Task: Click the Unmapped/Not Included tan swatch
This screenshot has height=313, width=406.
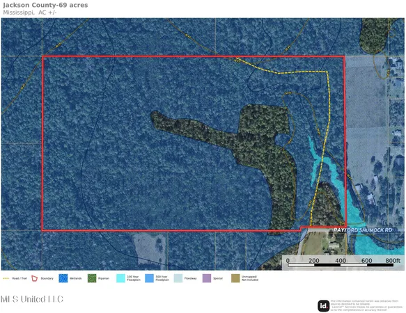Action: [235, 278]
